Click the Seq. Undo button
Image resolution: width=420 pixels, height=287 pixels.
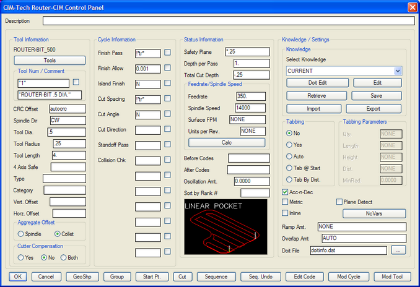[261, 276]
